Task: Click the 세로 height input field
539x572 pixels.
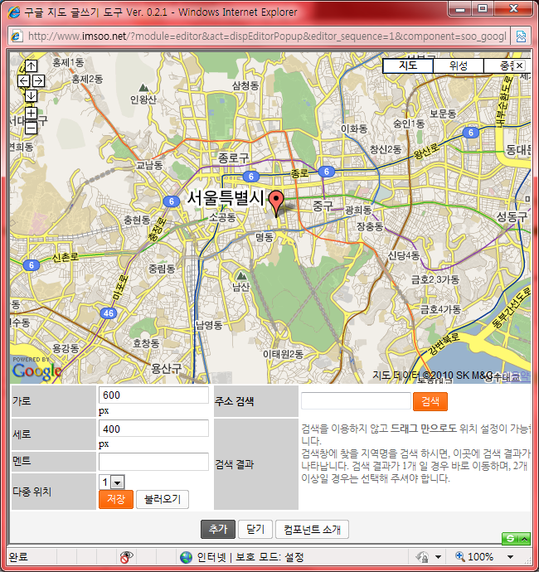Action: click(153, 429)
